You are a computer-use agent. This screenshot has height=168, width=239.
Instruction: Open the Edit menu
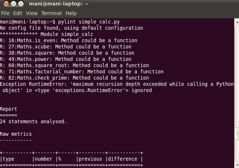tap(17, 13)
